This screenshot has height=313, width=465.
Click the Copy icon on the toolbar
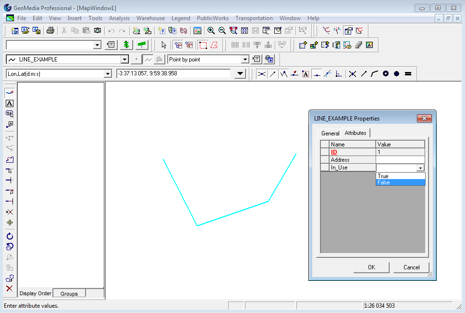click(75, 30)
